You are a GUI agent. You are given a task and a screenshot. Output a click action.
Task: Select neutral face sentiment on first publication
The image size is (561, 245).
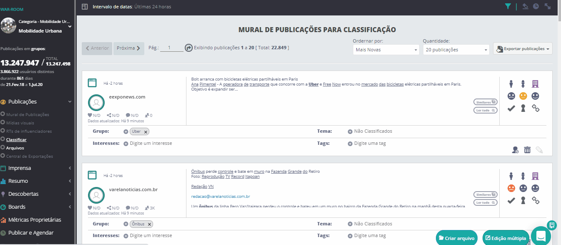click(523, 96)
